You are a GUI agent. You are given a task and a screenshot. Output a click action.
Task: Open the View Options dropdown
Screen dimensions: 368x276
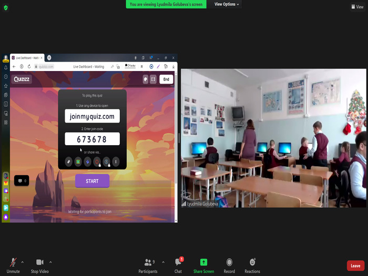226,4
